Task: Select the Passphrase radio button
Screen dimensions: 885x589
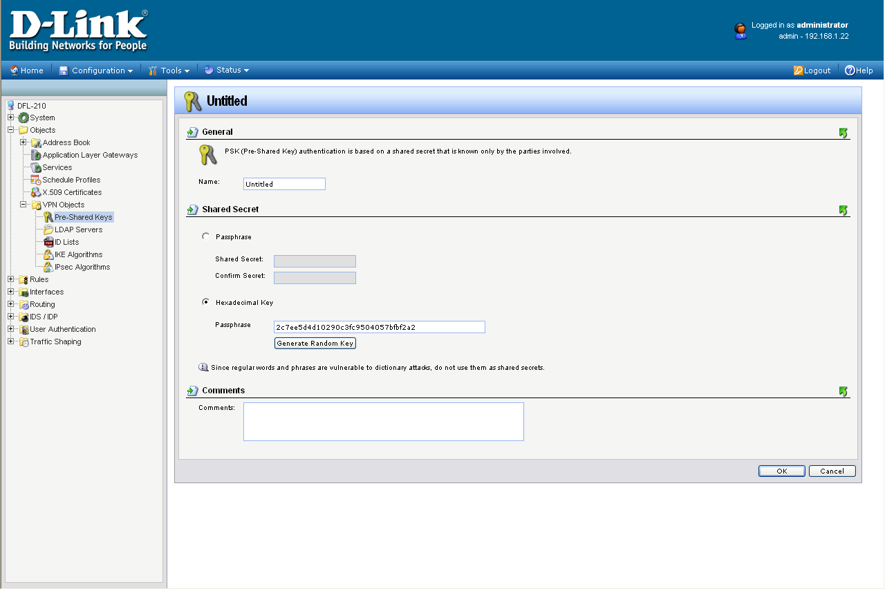Action: (205, 236)
